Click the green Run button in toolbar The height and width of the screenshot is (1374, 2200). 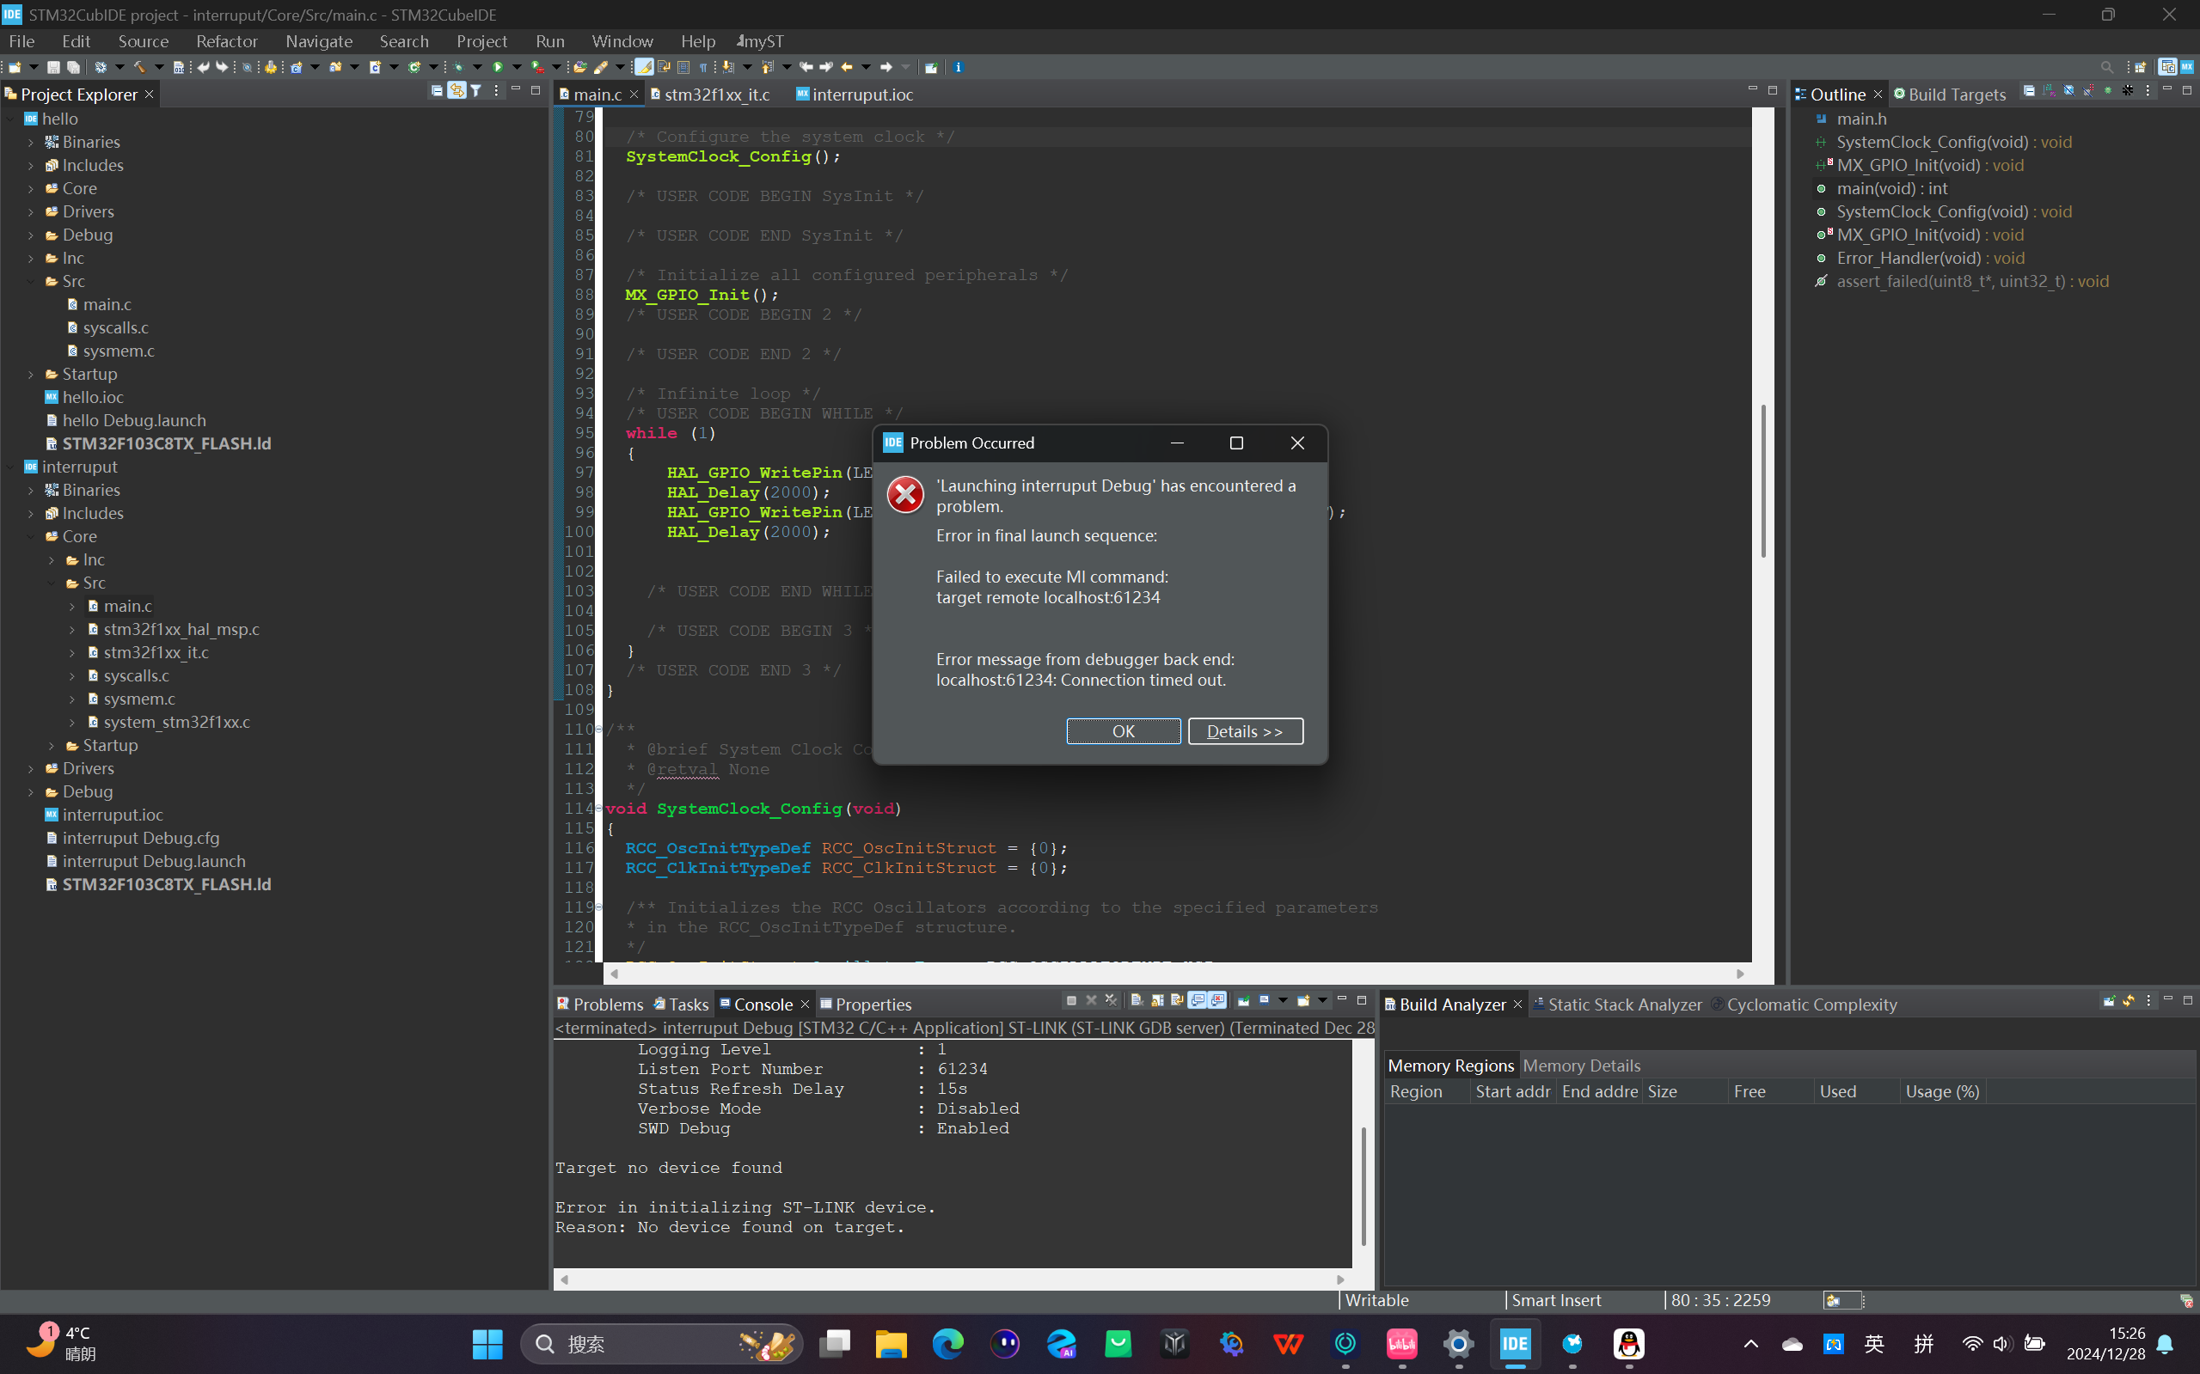498,67
